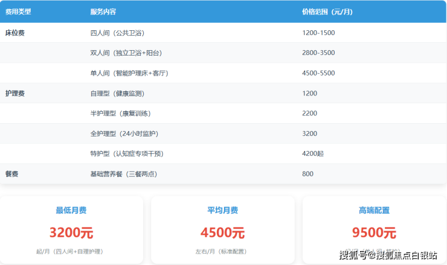Image resolution: width=447 pixels, height=265 pixels.
Task: Open the 最低月费 card title
Action: tap(71, 211)
